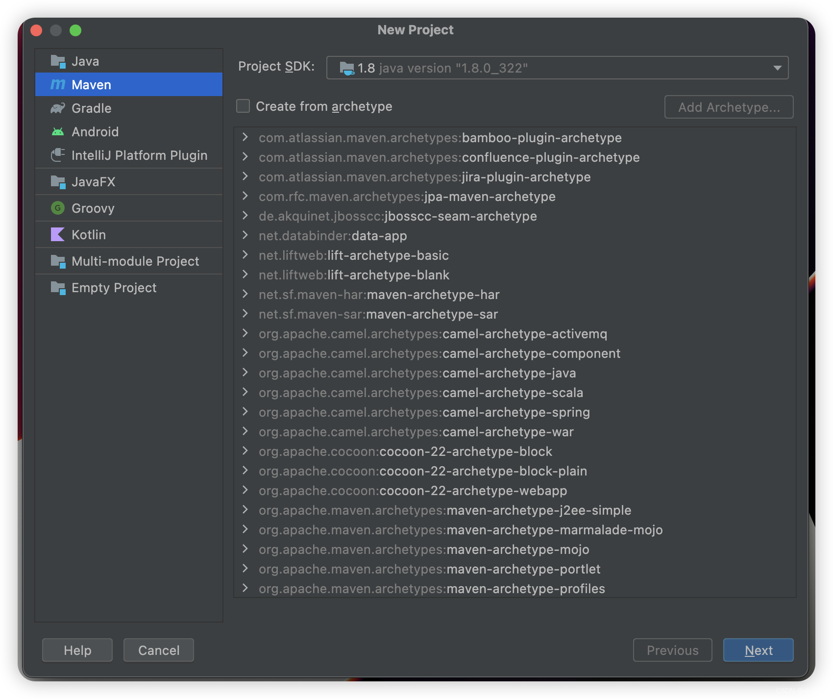The image size is (833, 699).
Task: Expand jbosscc-seam-archetype node
Action: click(x=245, y=216)
